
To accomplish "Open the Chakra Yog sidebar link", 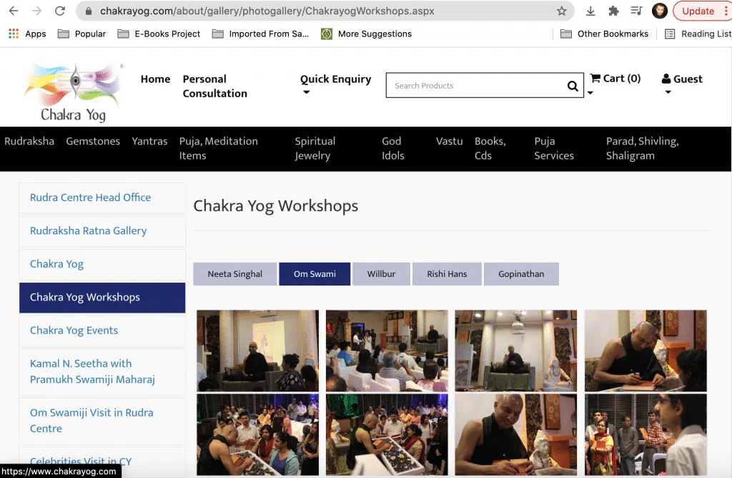I will click(x=102, y=264).
